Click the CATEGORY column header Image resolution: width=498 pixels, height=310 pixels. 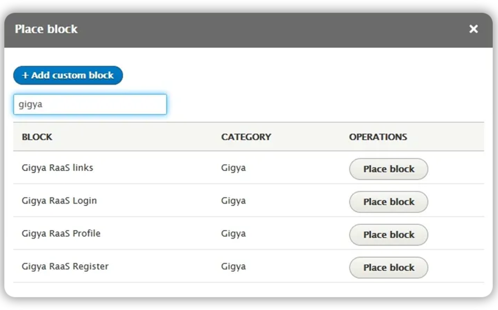tap(246, 137)
